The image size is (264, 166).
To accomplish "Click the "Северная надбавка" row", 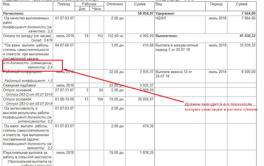I will click(x=19, y=85).
